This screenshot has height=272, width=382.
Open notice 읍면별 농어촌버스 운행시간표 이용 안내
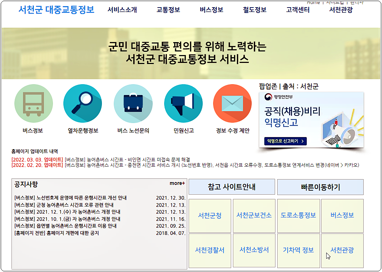click(65, 226)
